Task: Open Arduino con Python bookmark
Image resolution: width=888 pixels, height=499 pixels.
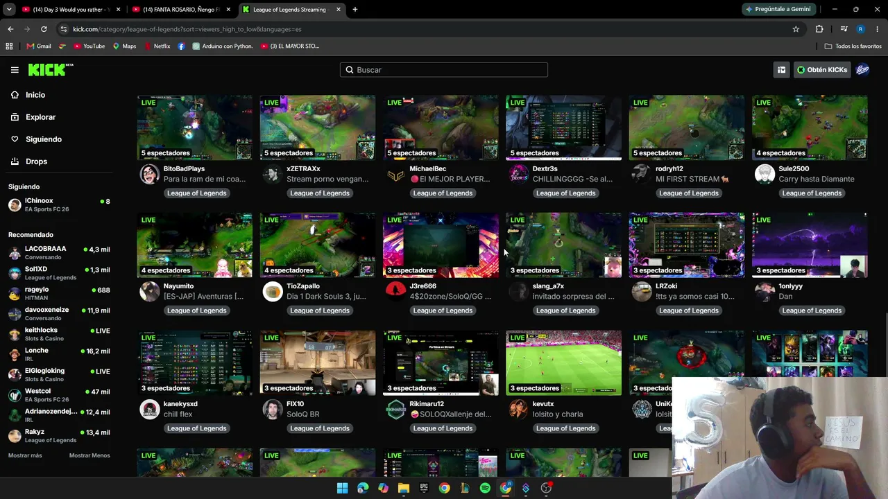Action: click(x=223, y=46)
